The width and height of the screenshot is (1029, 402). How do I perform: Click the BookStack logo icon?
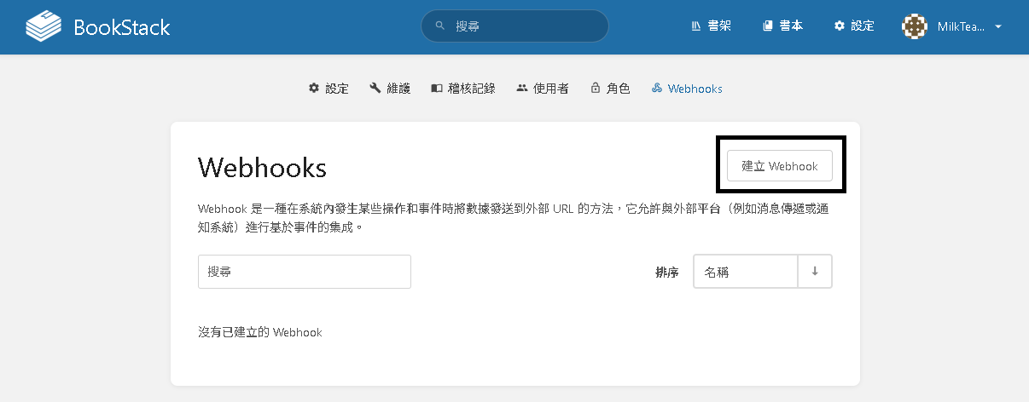(44, 26)
